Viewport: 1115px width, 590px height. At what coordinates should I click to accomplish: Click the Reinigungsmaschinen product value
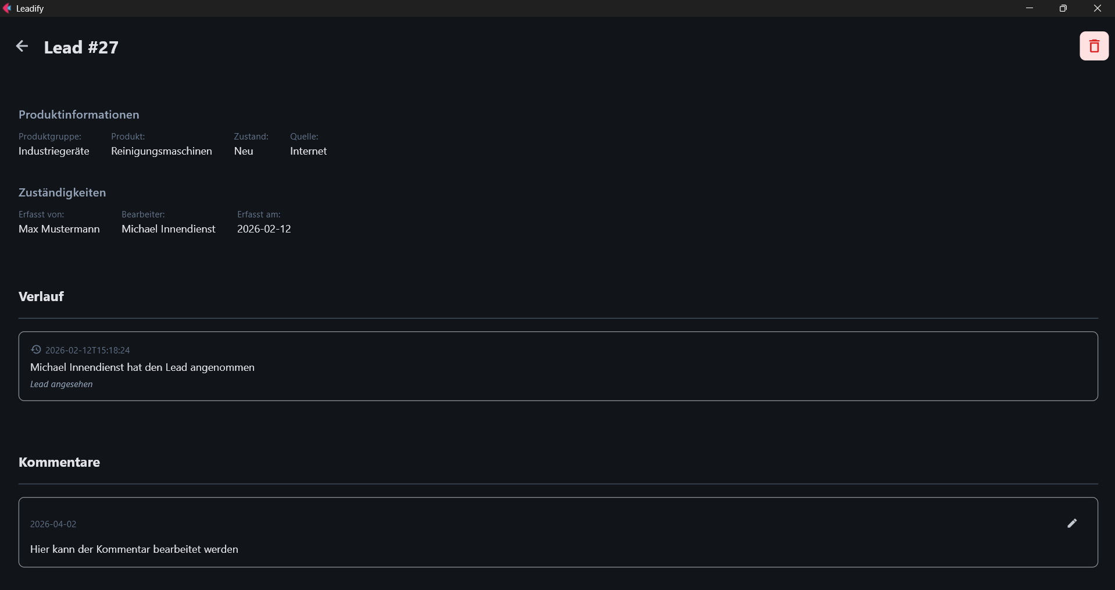(x=162, y=151)
